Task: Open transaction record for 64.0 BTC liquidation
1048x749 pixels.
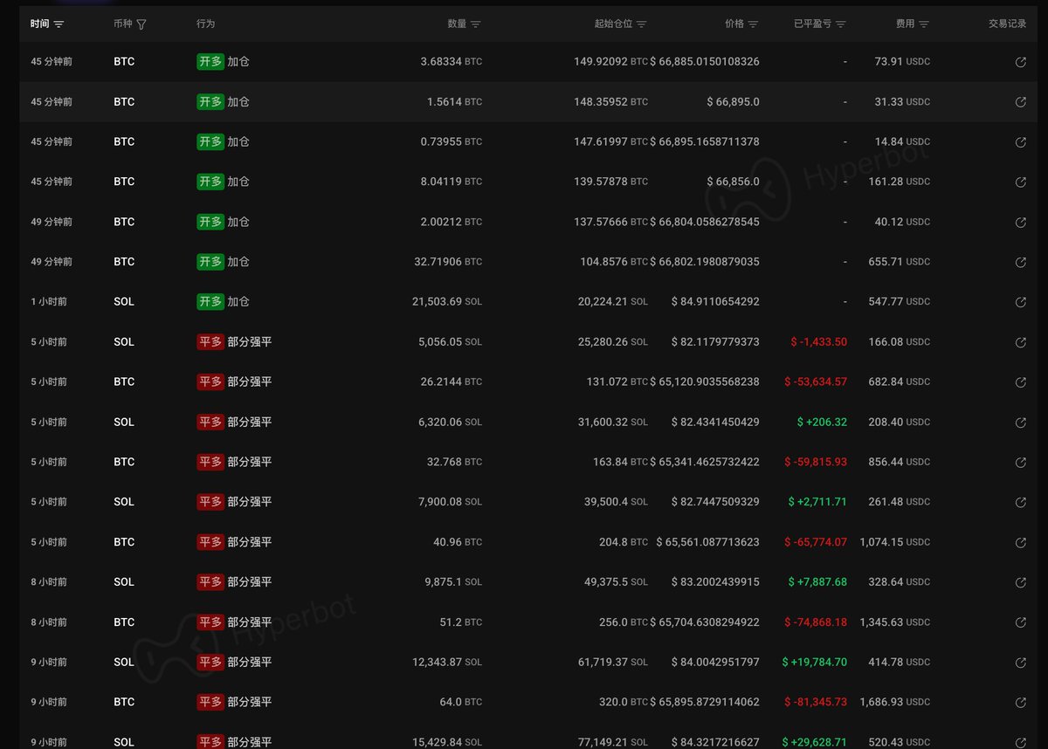Action: point(1020,702)
